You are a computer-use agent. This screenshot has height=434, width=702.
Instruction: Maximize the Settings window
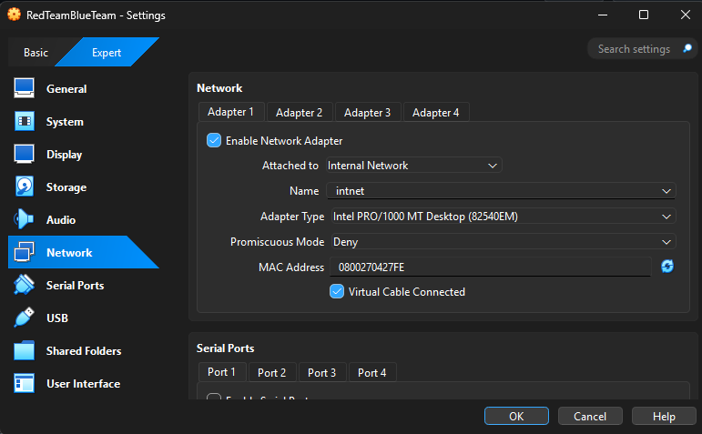coord(644,15)
